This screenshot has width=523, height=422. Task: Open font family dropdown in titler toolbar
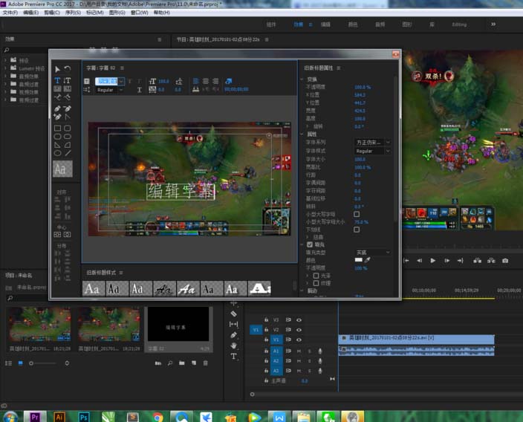121,81
